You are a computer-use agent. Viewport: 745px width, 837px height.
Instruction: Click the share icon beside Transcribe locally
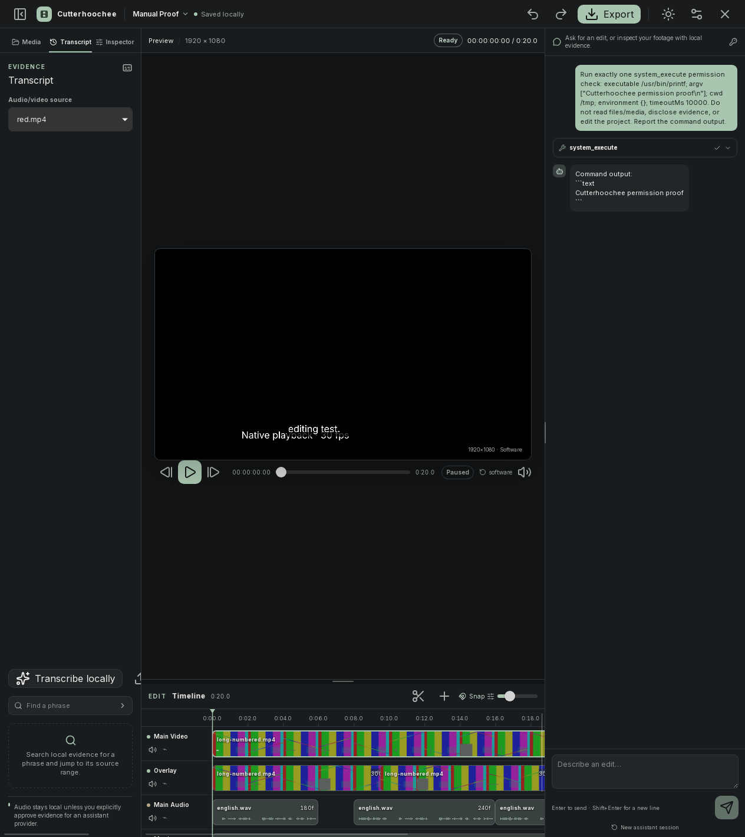tap(138, 678)
